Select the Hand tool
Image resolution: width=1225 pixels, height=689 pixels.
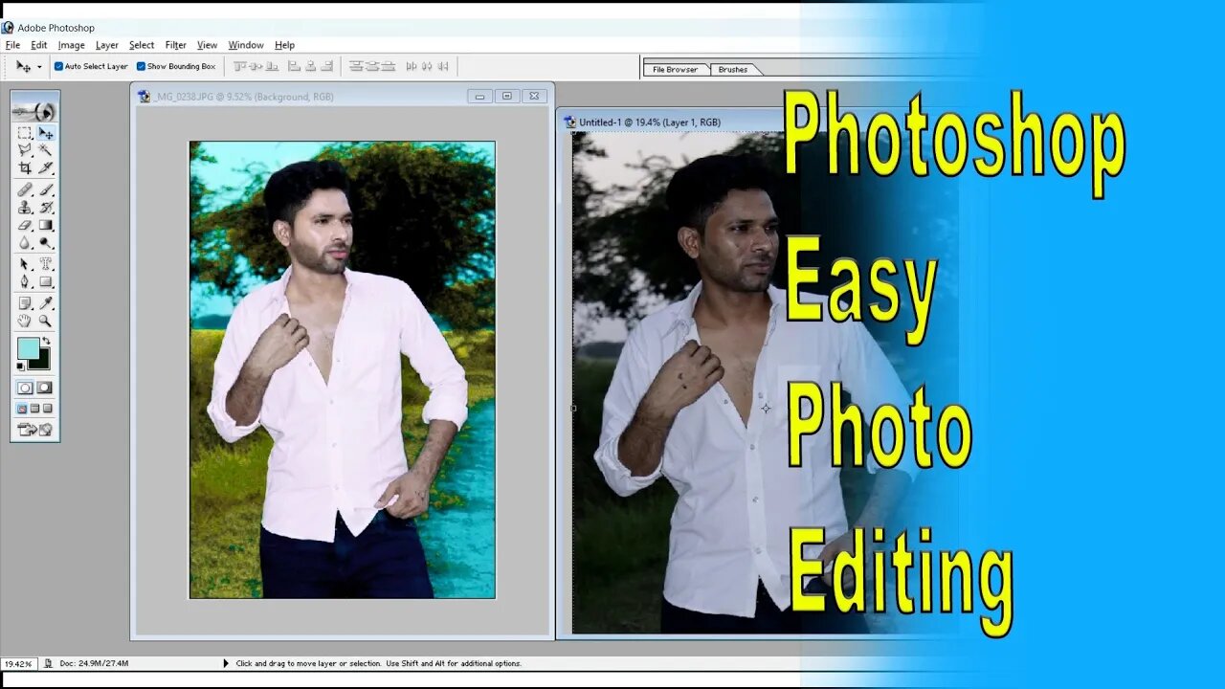pos(25,321)
